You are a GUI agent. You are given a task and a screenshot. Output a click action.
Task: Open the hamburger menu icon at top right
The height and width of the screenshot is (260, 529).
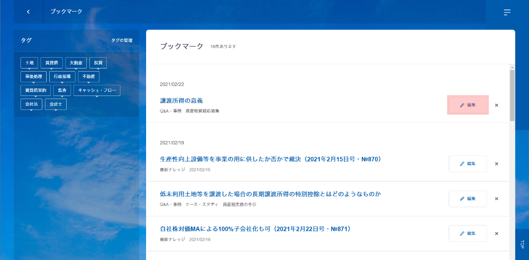(x=507, y=12)
